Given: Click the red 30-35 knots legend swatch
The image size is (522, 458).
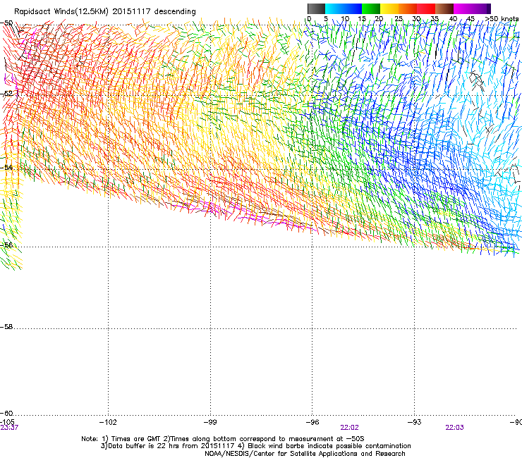Looking at the screenshot, I should tap(426, 8).
